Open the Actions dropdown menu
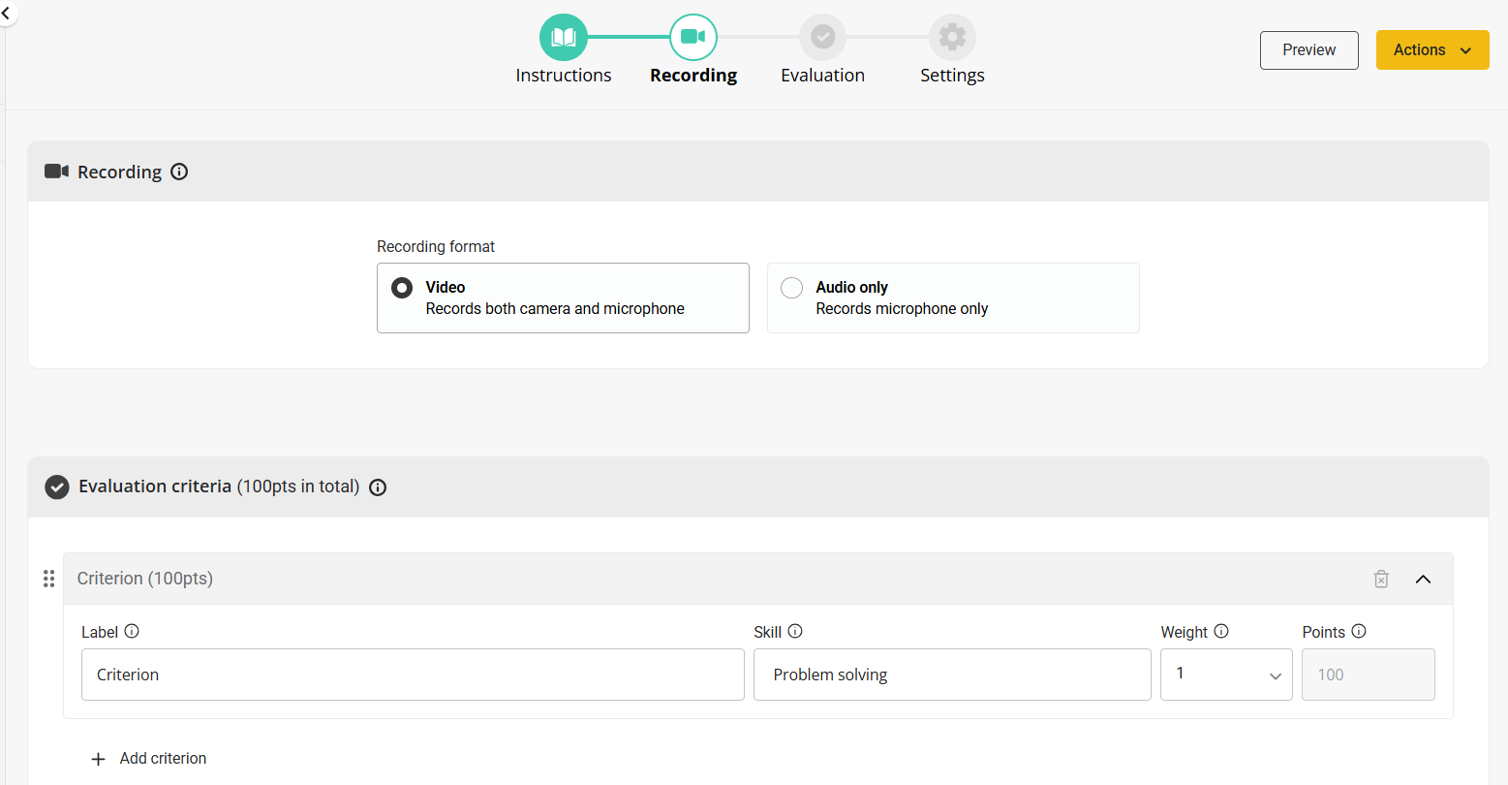This screenshot has width=1508, height=785. point(1431,50)
